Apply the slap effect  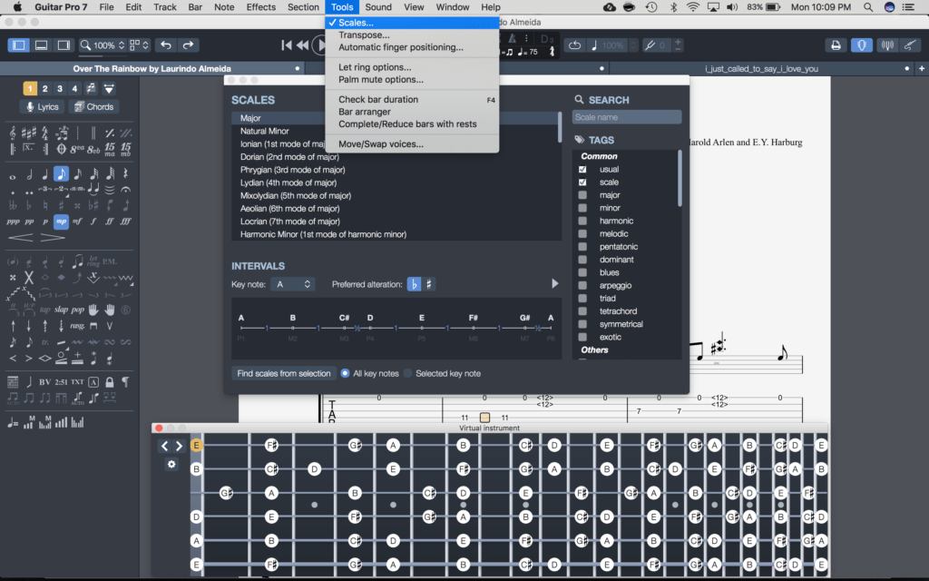pos(61,310)
